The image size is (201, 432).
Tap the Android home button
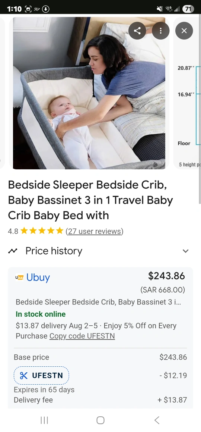point(100,420)
